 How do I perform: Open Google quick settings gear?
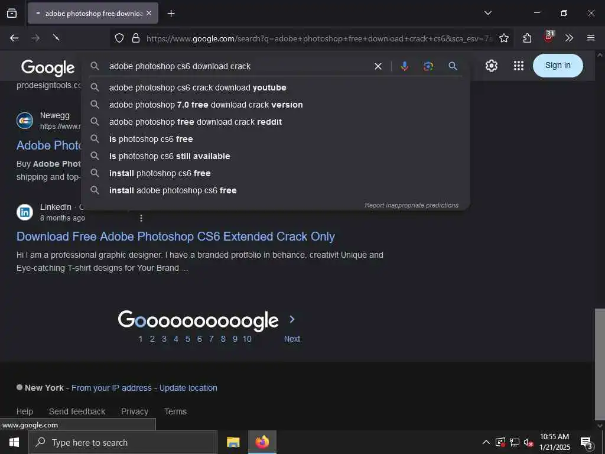click(x=491, y=66)
